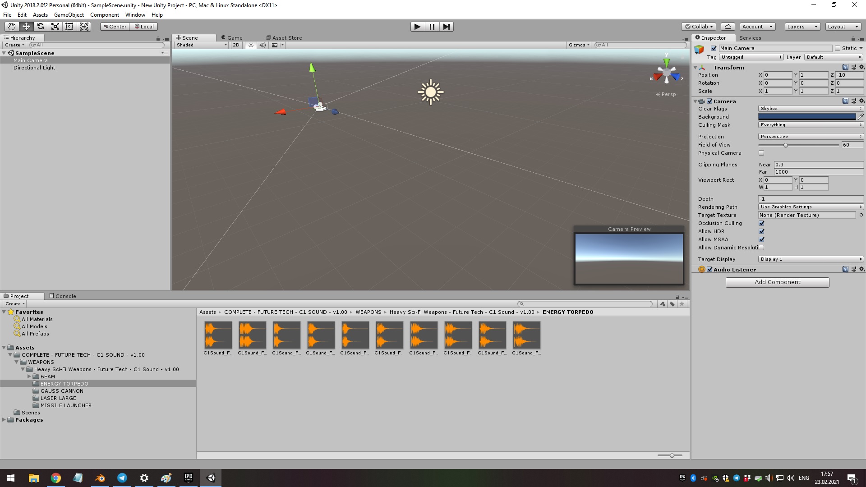The image size is (866, 487).
Task: Switch to the Game tab
Action: click(235, 37)
